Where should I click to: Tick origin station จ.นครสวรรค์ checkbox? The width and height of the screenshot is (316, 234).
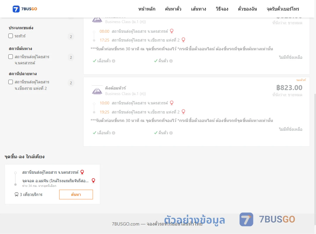point(11,57)
